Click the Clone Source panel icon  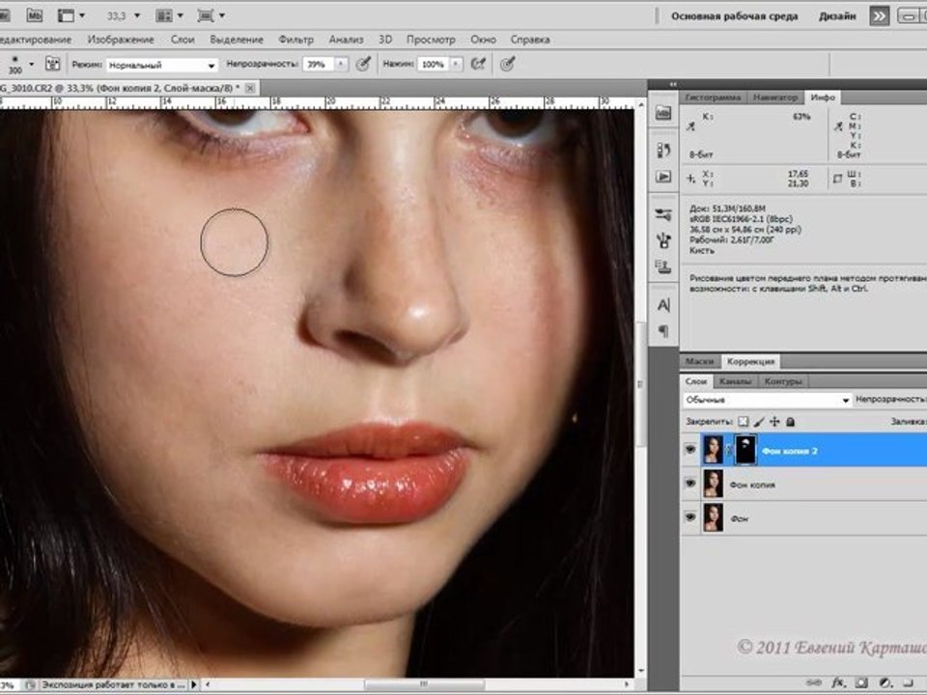point(663,266)
